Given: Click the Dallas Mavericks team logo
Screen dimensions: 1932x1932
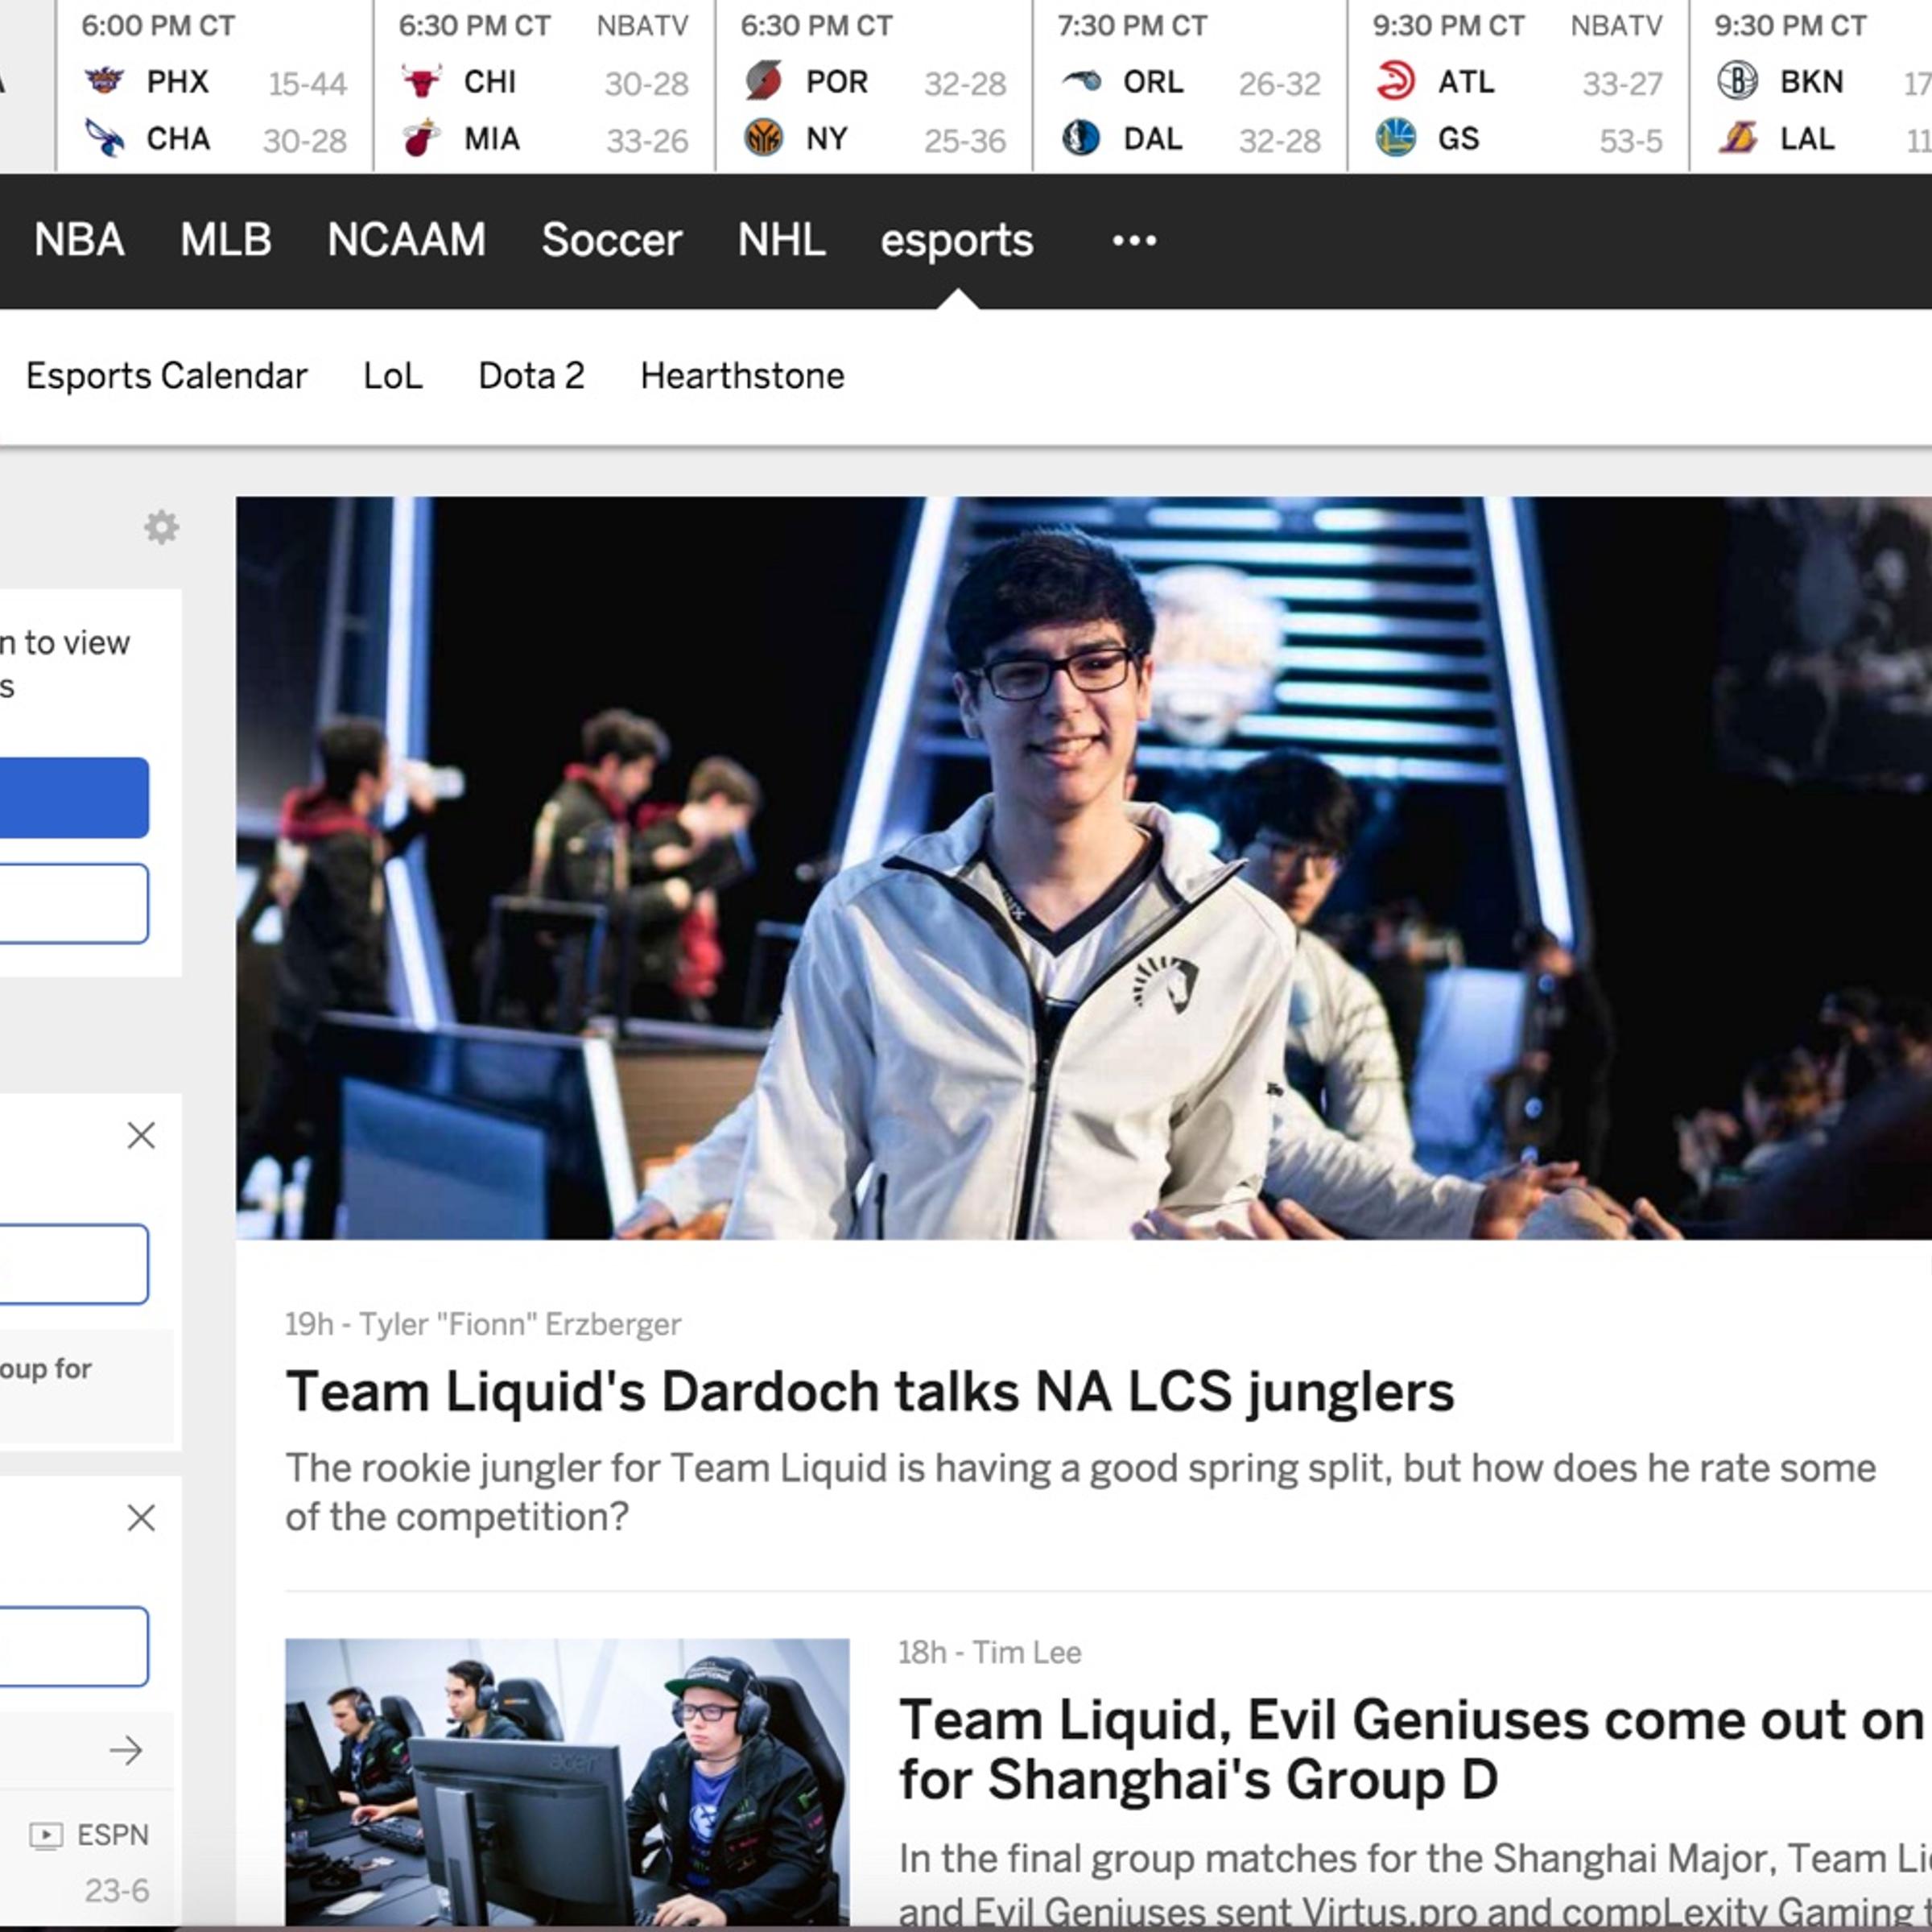Looking at the screenshot, I should point(1081,138).
